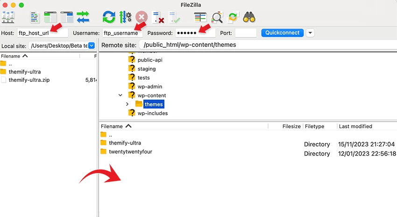Select public-api folder in remote tree
Image resolution: width=397 pixels, height=217 pixels.
pyautogui.click(x=150, y=60)
